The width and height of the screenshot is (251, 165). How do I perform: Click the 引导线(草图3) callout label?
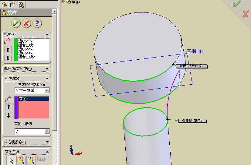tap(193, 121)
